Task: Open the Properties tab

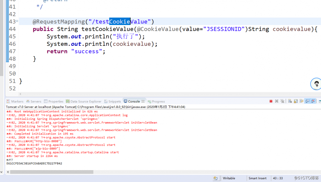Action: [x=54, y=101]
